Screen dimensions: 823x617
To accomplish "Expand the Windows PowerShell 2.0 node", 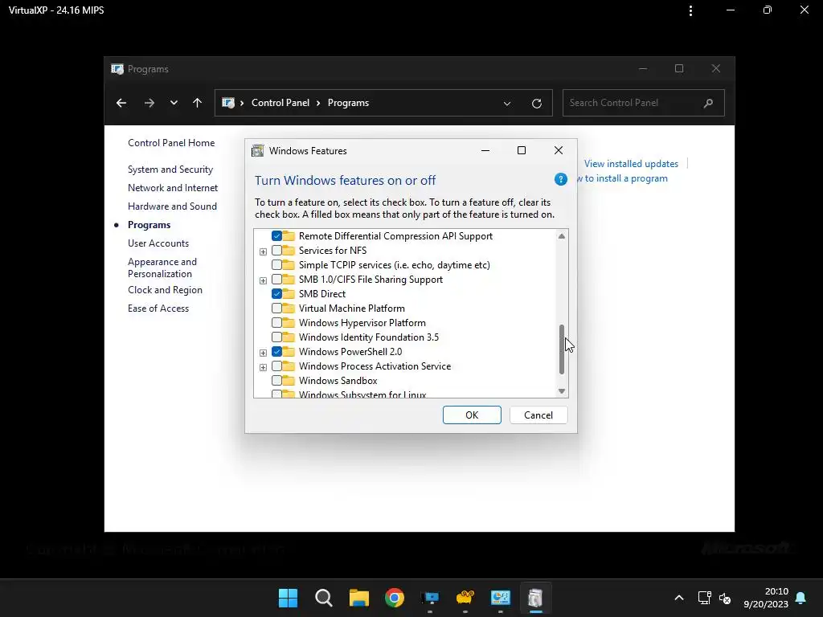I will 263,353.
